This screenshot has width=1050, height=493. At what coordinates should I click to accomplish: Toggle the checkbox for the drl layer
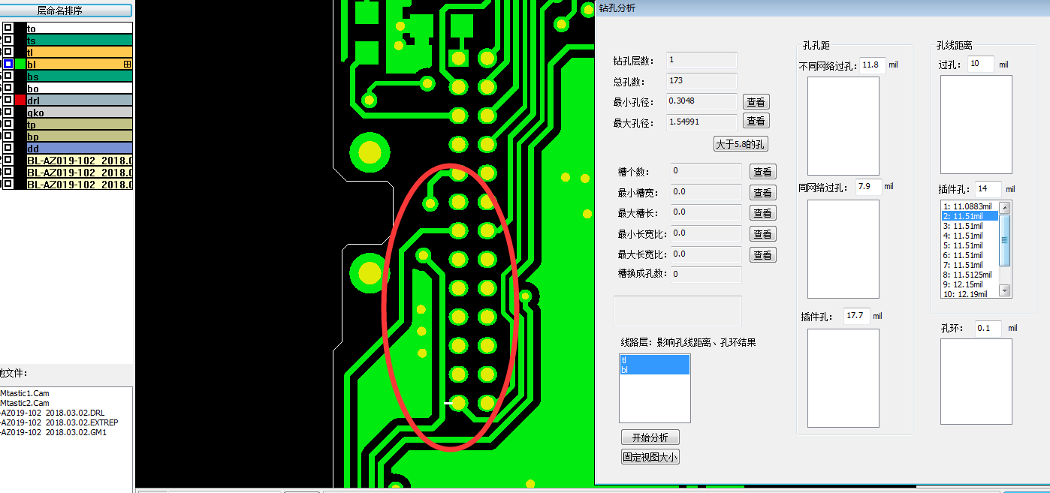coord(8,101)
